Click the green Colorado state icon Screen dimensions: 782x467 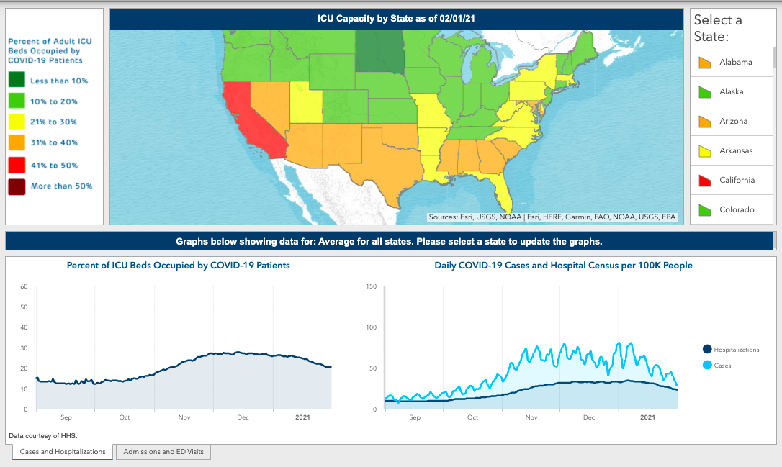click(x=705, y=210)
